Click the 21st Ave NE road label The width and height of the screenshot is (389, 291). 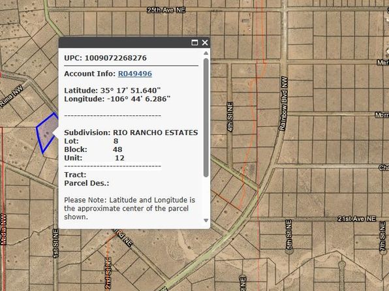coord(357,219)
